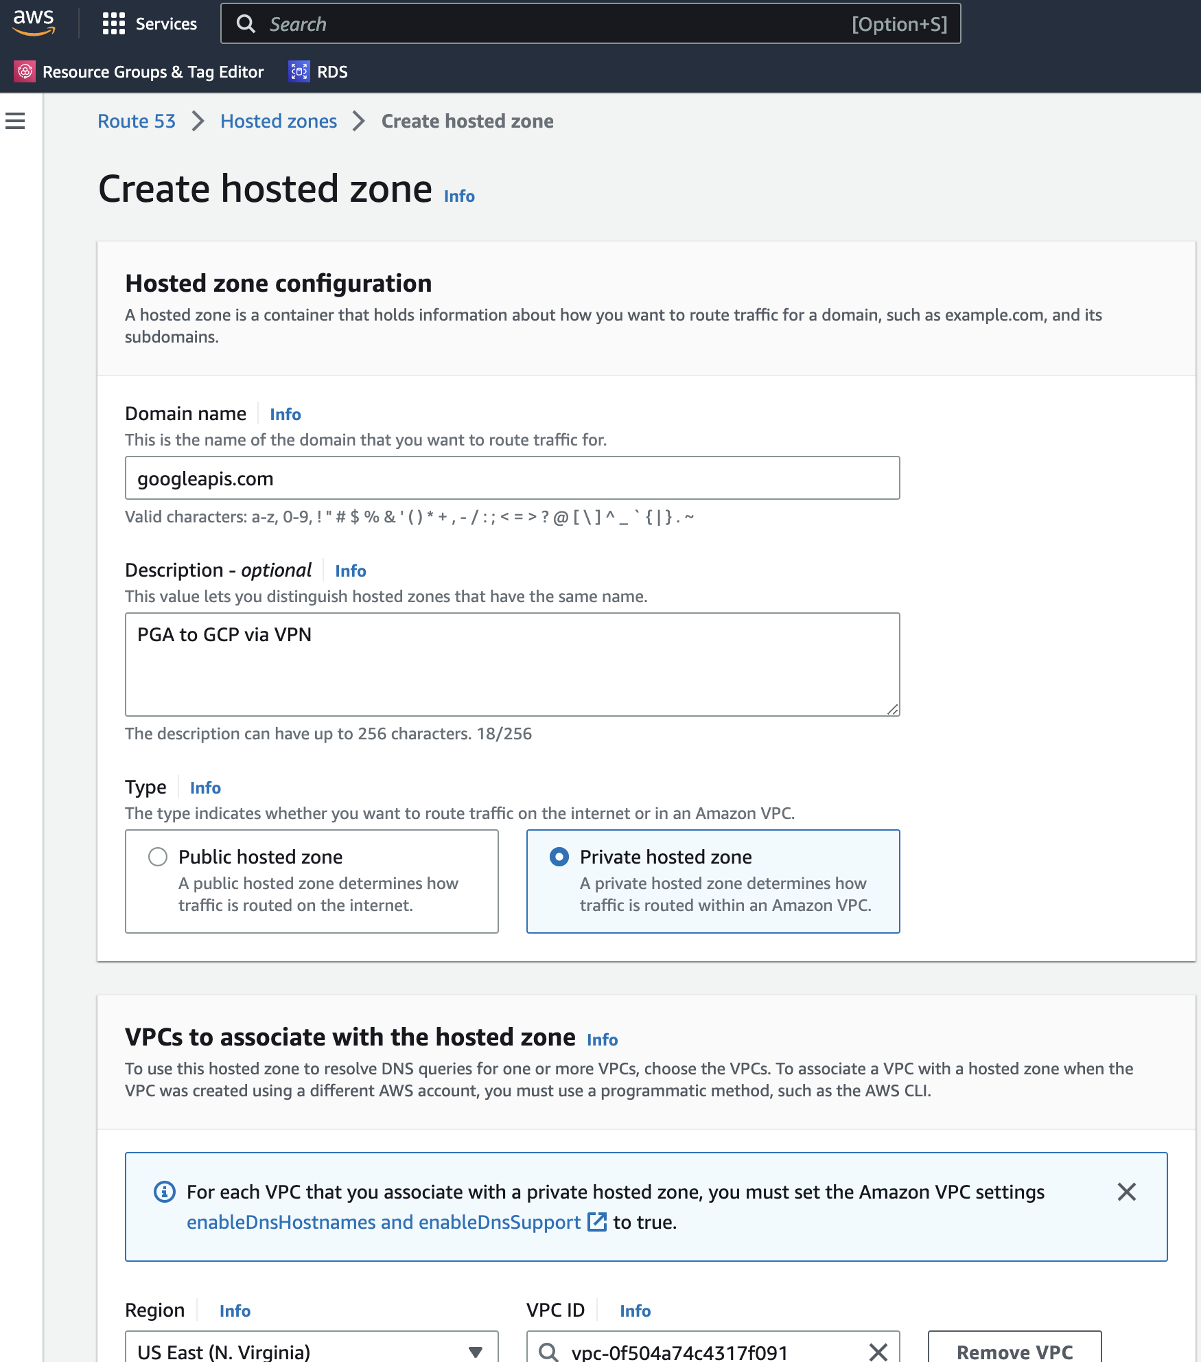Click the Resource Groups & Tag Editor icon

coord(25,71)
